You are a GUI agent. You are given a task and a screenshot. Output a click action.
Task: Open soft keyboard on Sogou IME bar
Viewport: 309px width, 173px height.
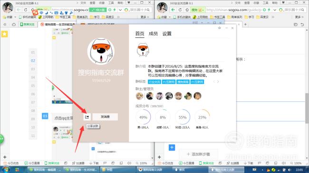point(57,13)
